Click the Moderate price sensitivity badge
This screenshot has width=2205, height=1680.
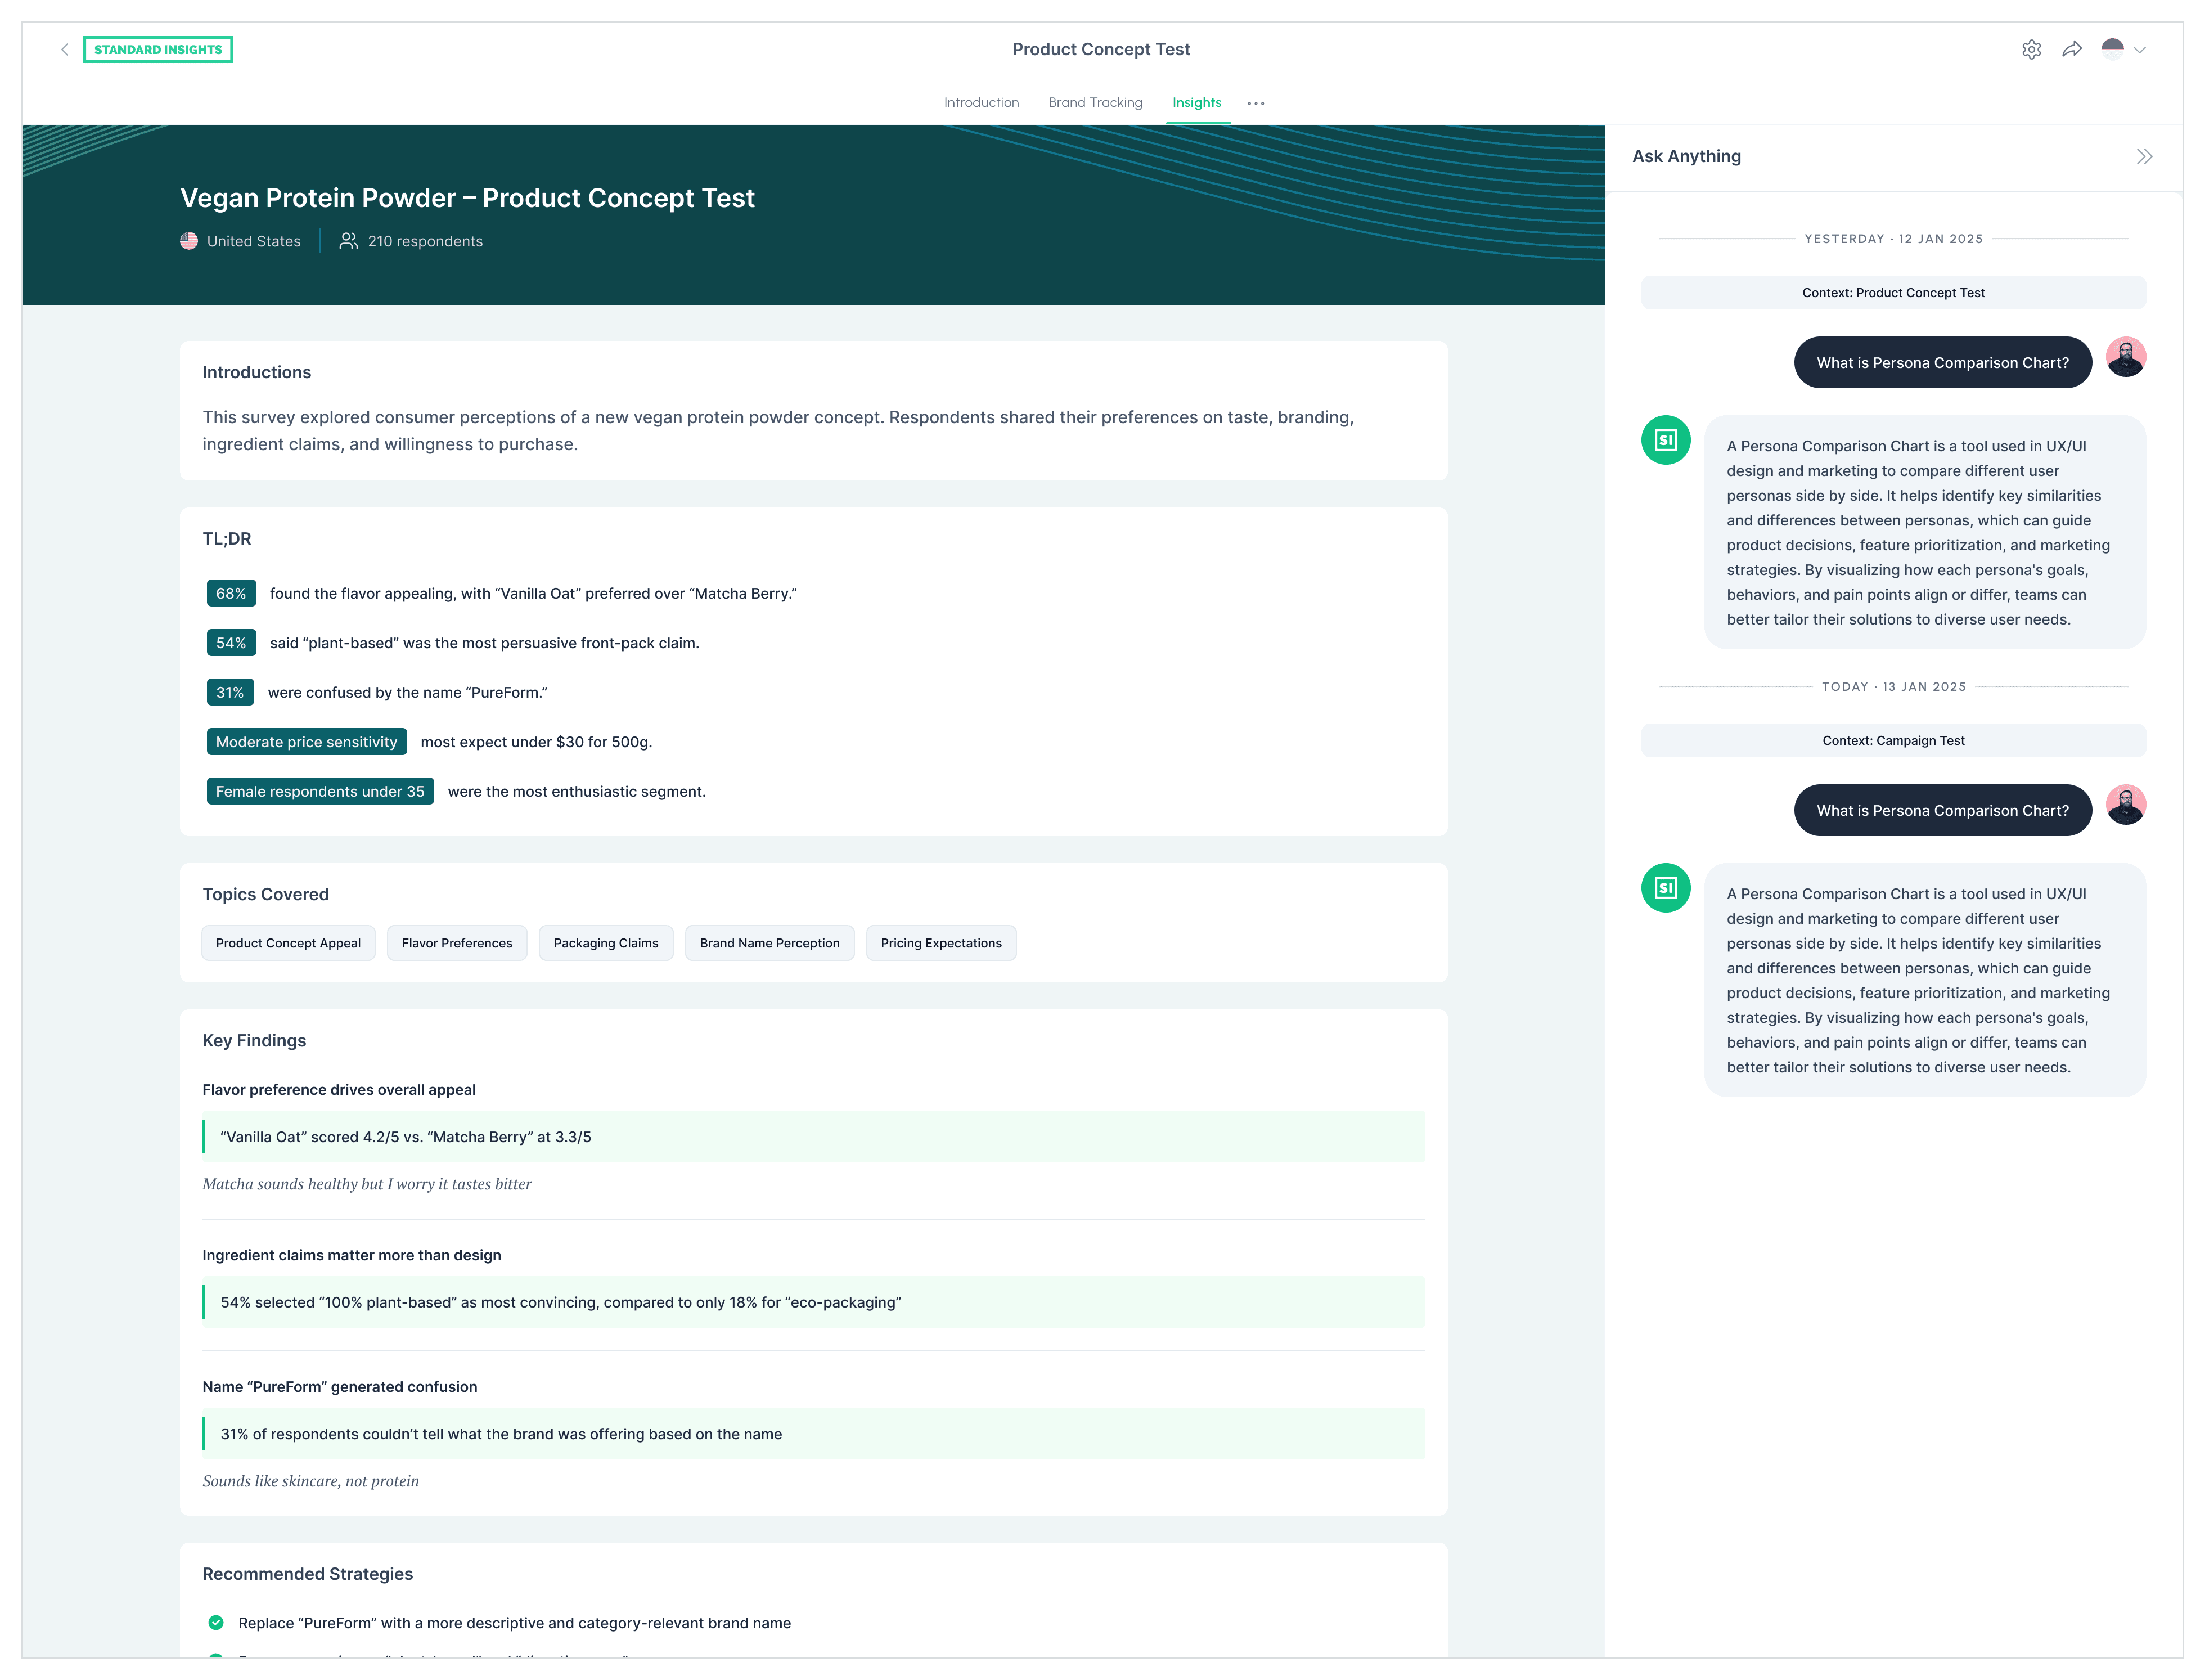307,742
